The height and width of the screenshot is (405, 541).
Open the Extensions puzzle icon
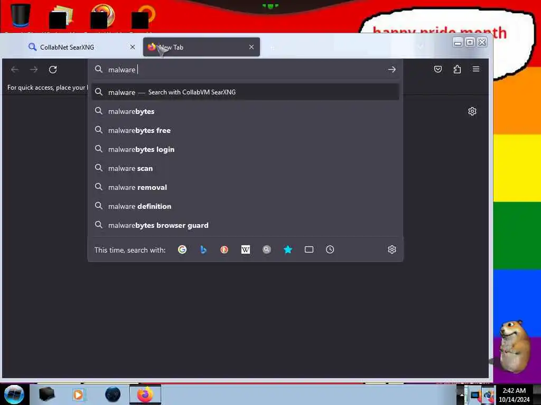click(457, 69)
